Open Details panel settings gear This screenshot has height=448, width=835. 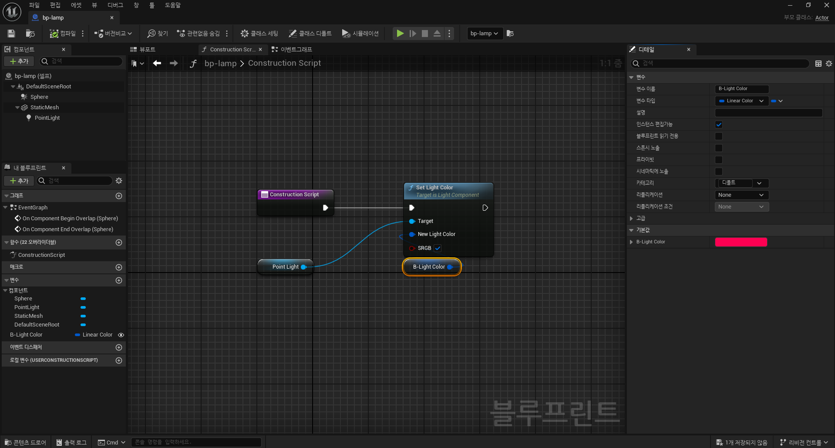click(829, 64)
